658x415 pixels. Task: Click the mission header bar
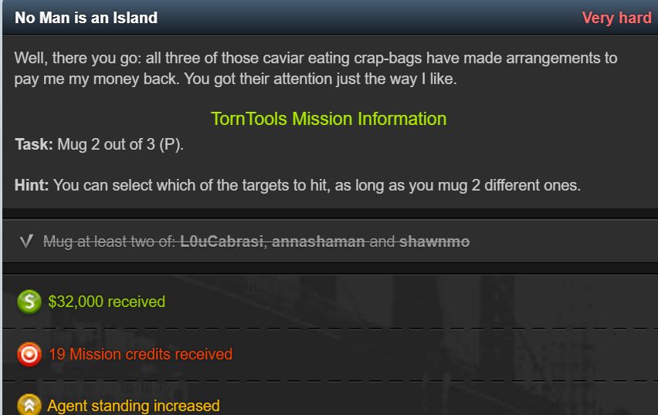point(331,17)
